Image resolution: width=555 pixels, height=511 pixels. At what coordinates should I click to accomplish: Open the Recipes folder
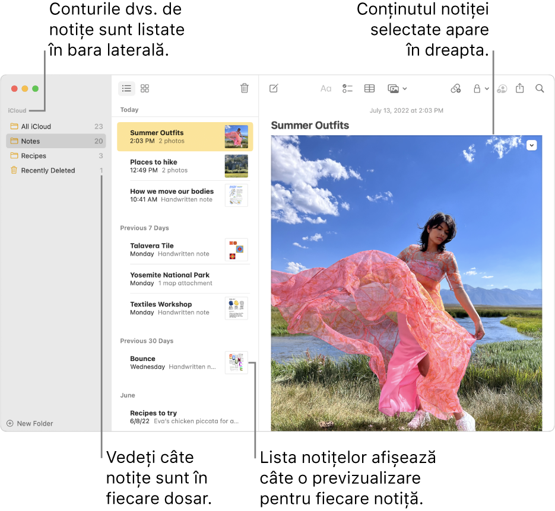pyautogui.click(x=33, y=156)
